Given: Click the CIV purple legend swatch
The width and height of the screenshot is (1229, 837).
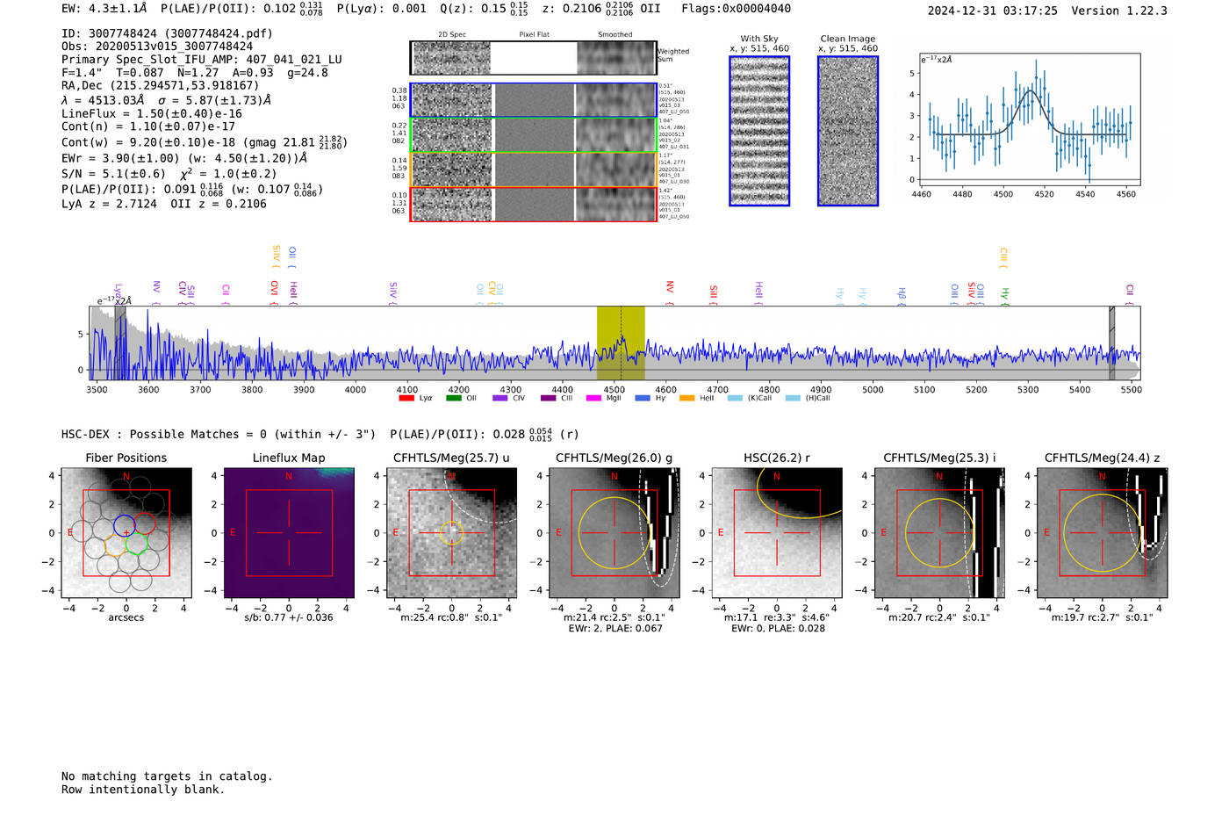Looking at the screenshot, I should (500, 399).
